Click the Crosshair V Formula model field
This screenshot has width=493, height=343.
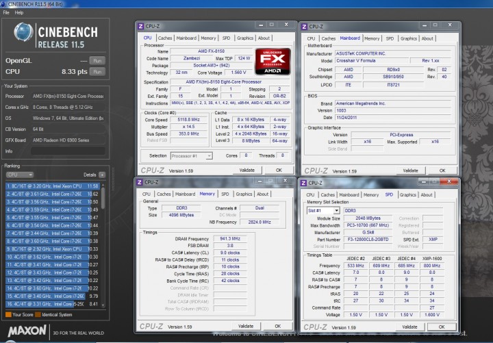pyautogui.click(x=371, y=61)
